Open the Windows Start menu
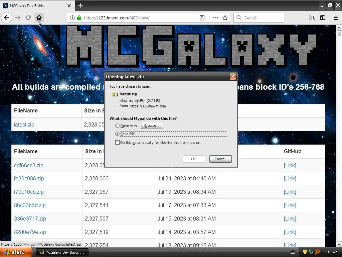The width and height of the screenshot is (342, 257). pyautogui.click(x=16, y=252)
